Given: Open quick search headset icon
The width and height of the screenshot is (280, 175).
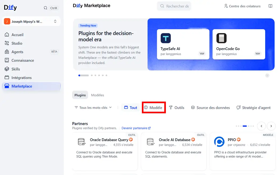Looking at the screenshot, I should 45,8.
